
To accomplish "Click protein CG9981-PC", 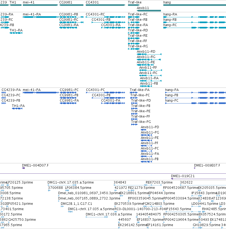I will (x=68, y=93).
